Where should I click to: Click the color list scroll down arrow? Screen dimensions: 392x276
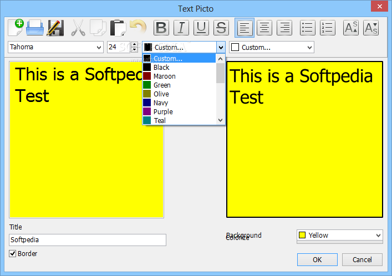(x=220, y=120)
